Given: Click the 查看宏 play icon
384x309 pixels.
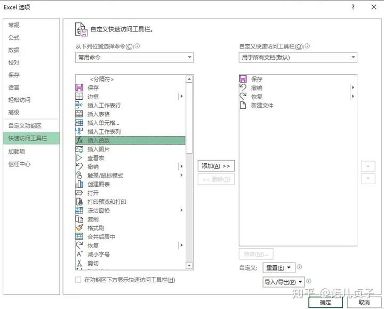Looking at the screenshot, I should tap(79, 158).
